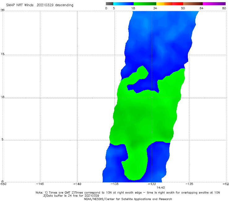Click the brown segment of the color bar

193,4
